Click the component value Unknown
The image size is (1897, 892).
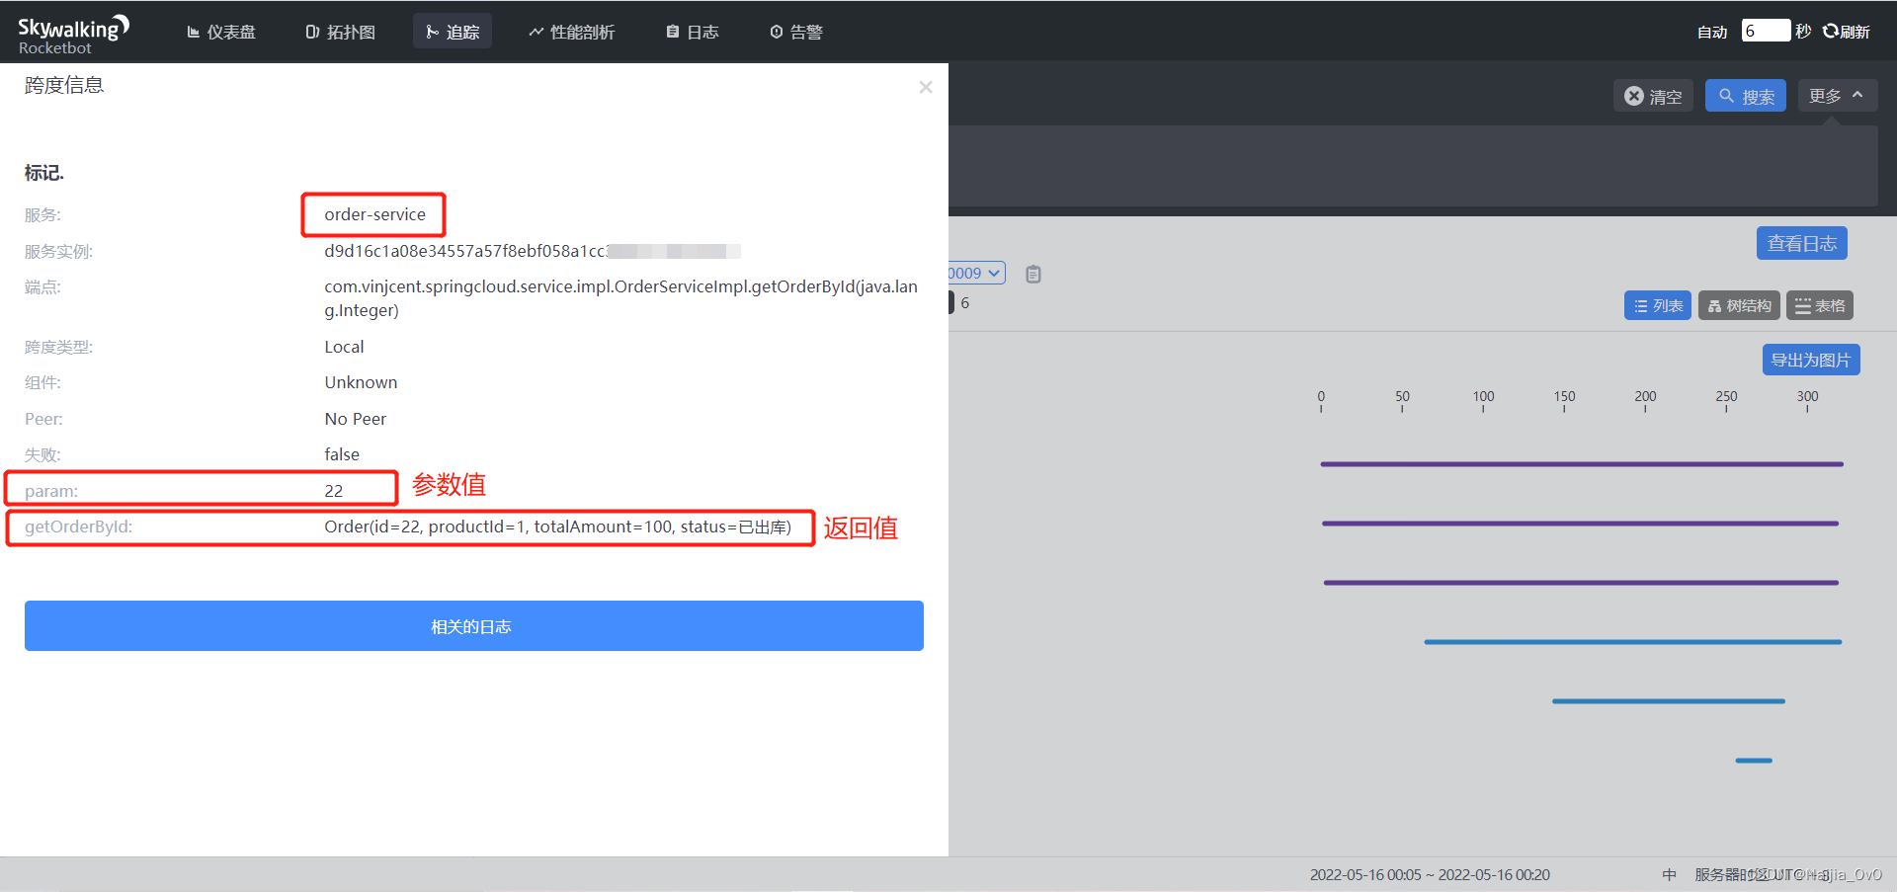coord(361,382)
